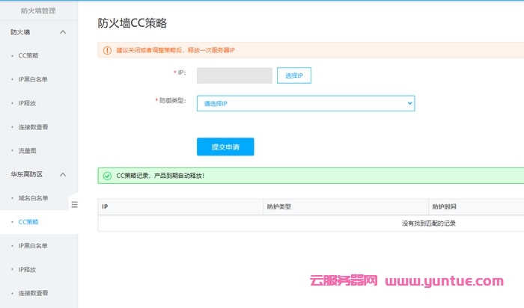Viewport: 524px width, 308px height.
Task: Open 连接数查看 under the 华东高防区 section
Action: coord(33,293)
